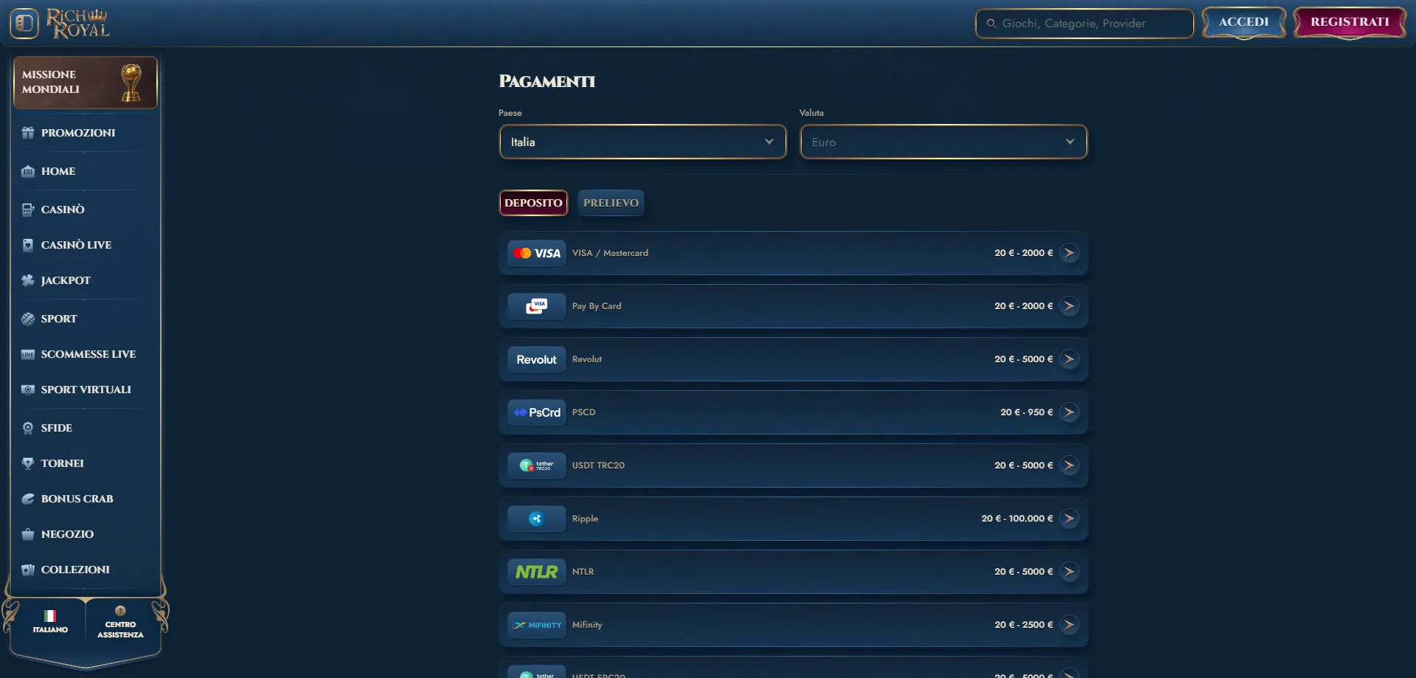This screenshot has height=678, width=1416.
Task: Open the Bonus Crab icon
Action: click(28, 499)
